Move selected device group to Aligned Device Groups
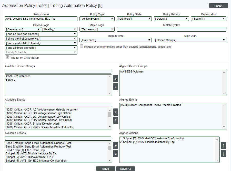231x171 pixels. coord(115,79)
